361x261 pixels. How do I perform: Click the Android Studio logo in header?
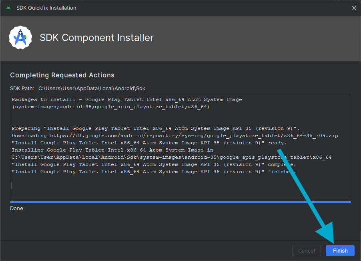click(20, 38)
